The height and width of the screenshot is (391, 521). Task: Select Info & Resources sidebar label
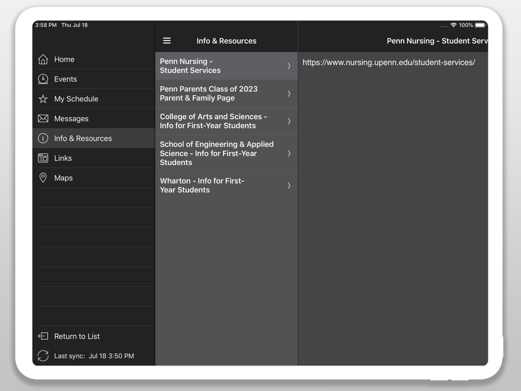point(83,138)
